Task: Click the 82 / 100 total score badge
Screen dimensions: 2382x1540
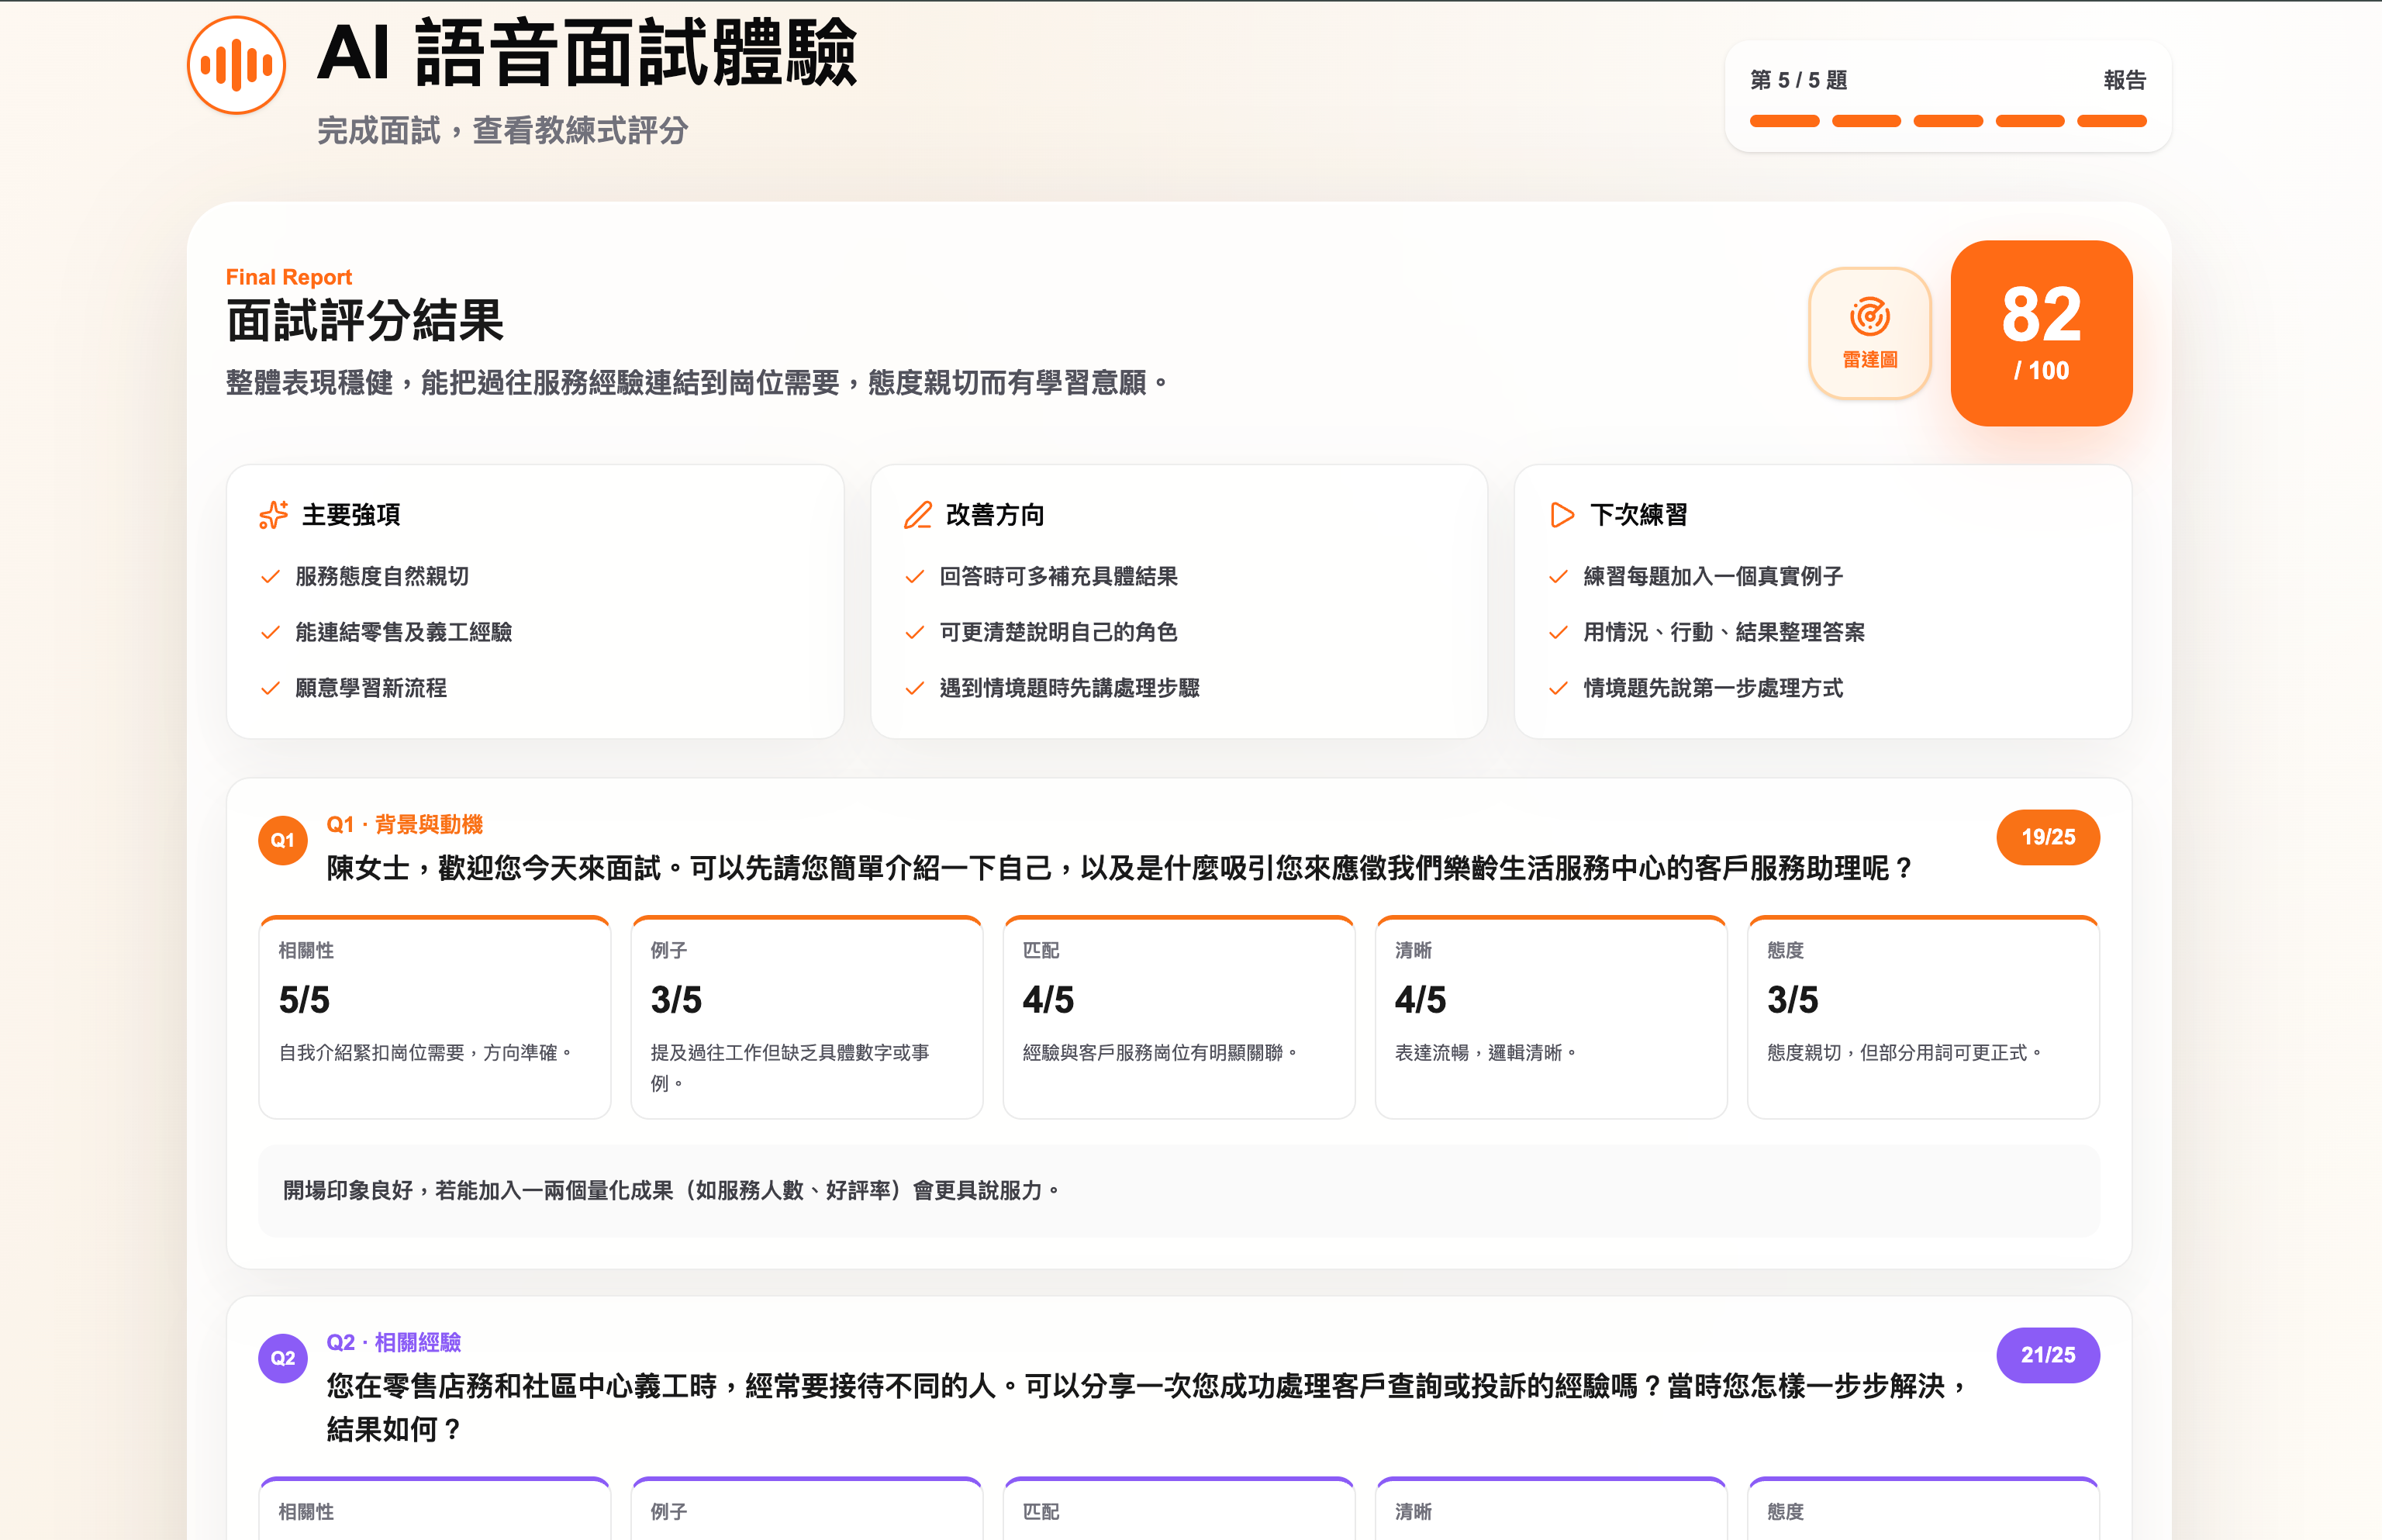Action: [2041, 333]
